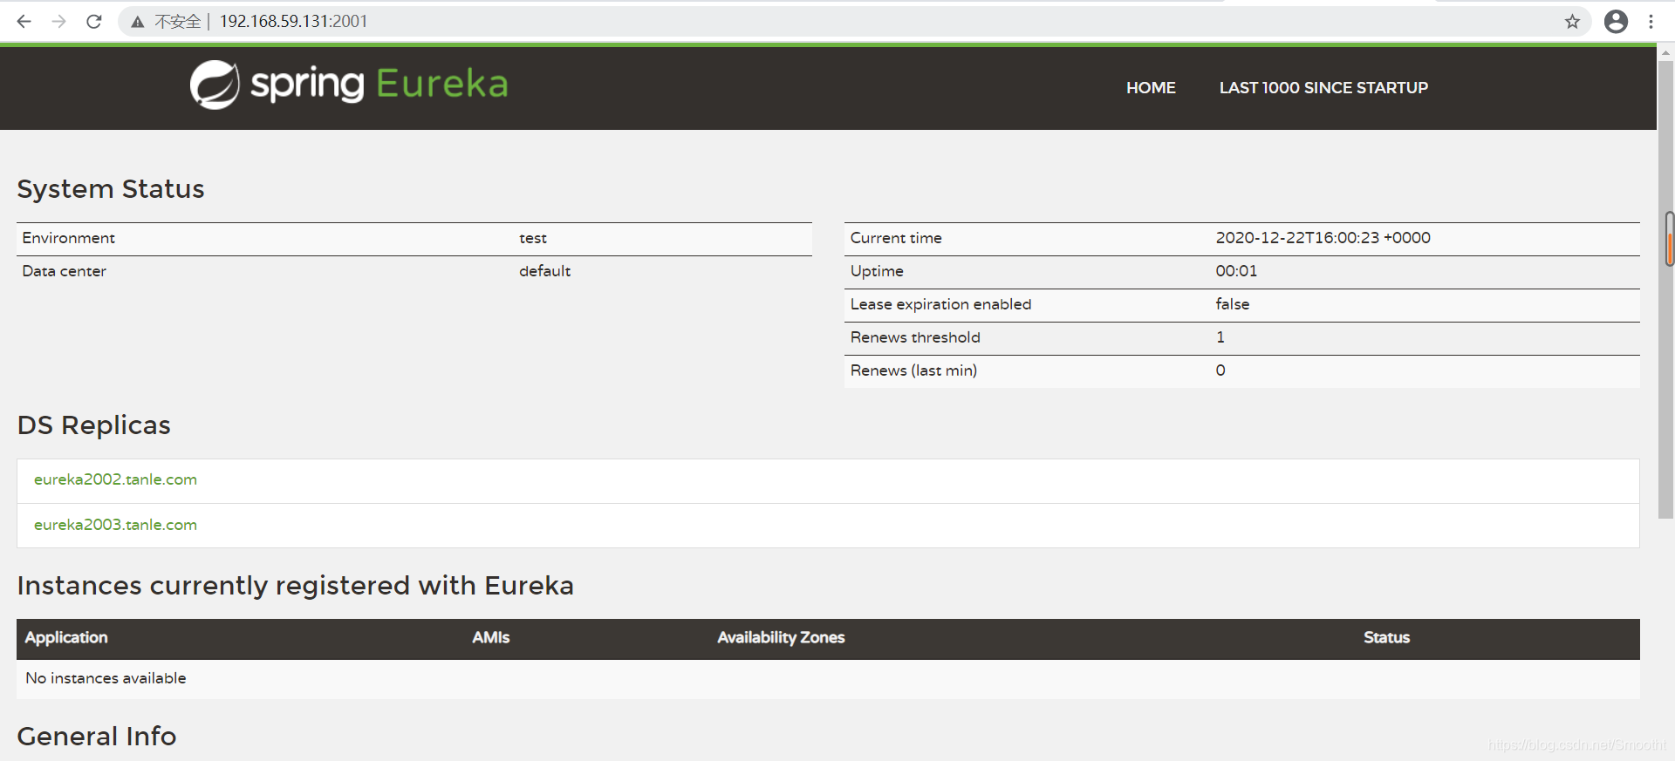This screenshot has height=761, width=1675.
Task: Open replica link eureka2003.tanle.com
Action: coord(115,525)
